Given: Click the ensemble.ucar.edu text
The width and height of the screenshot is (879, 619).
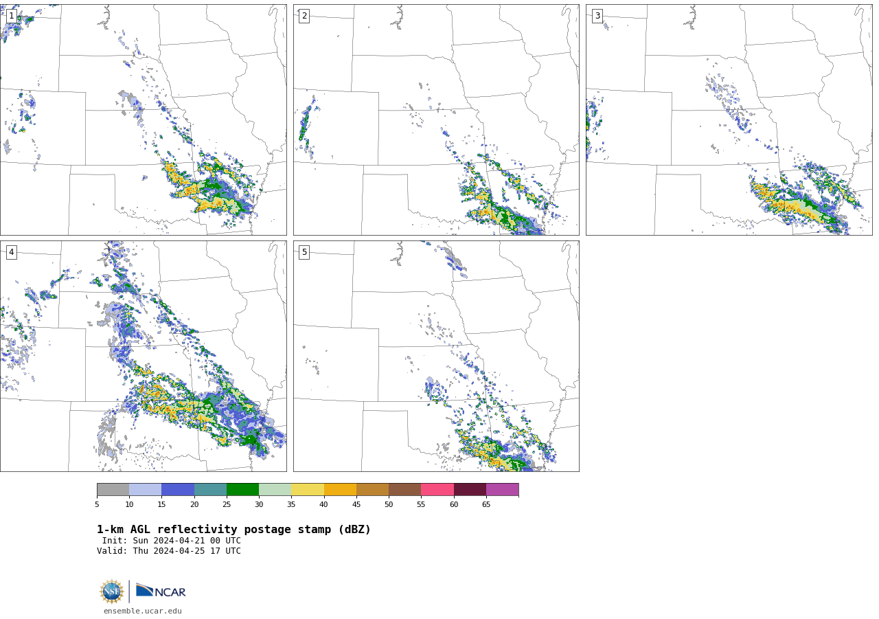Looking at the screenshot, I should click(143, 611).
